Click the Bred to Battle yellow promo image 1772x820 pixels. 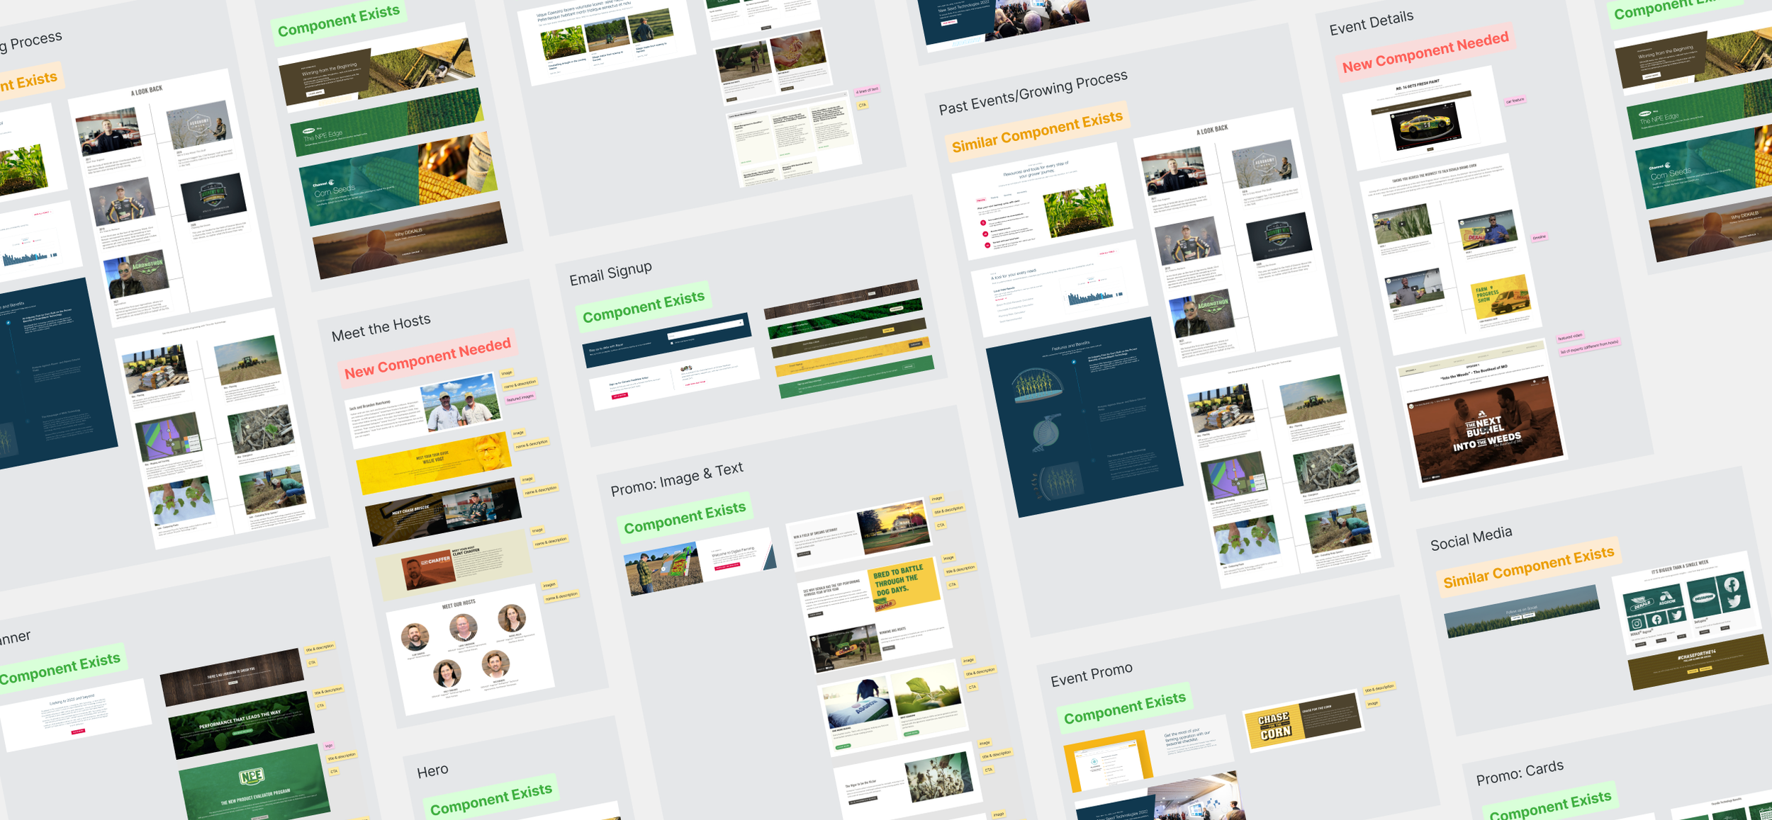click(902, 585)
